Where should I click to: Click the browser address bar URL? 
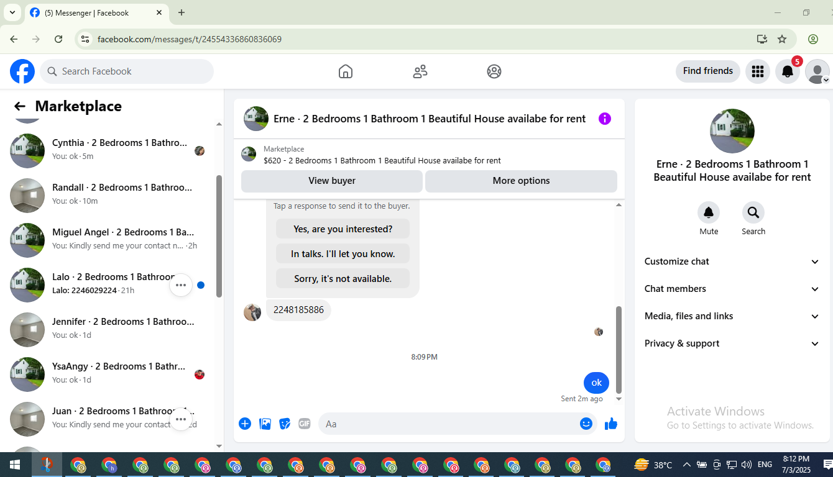[190, 39]
